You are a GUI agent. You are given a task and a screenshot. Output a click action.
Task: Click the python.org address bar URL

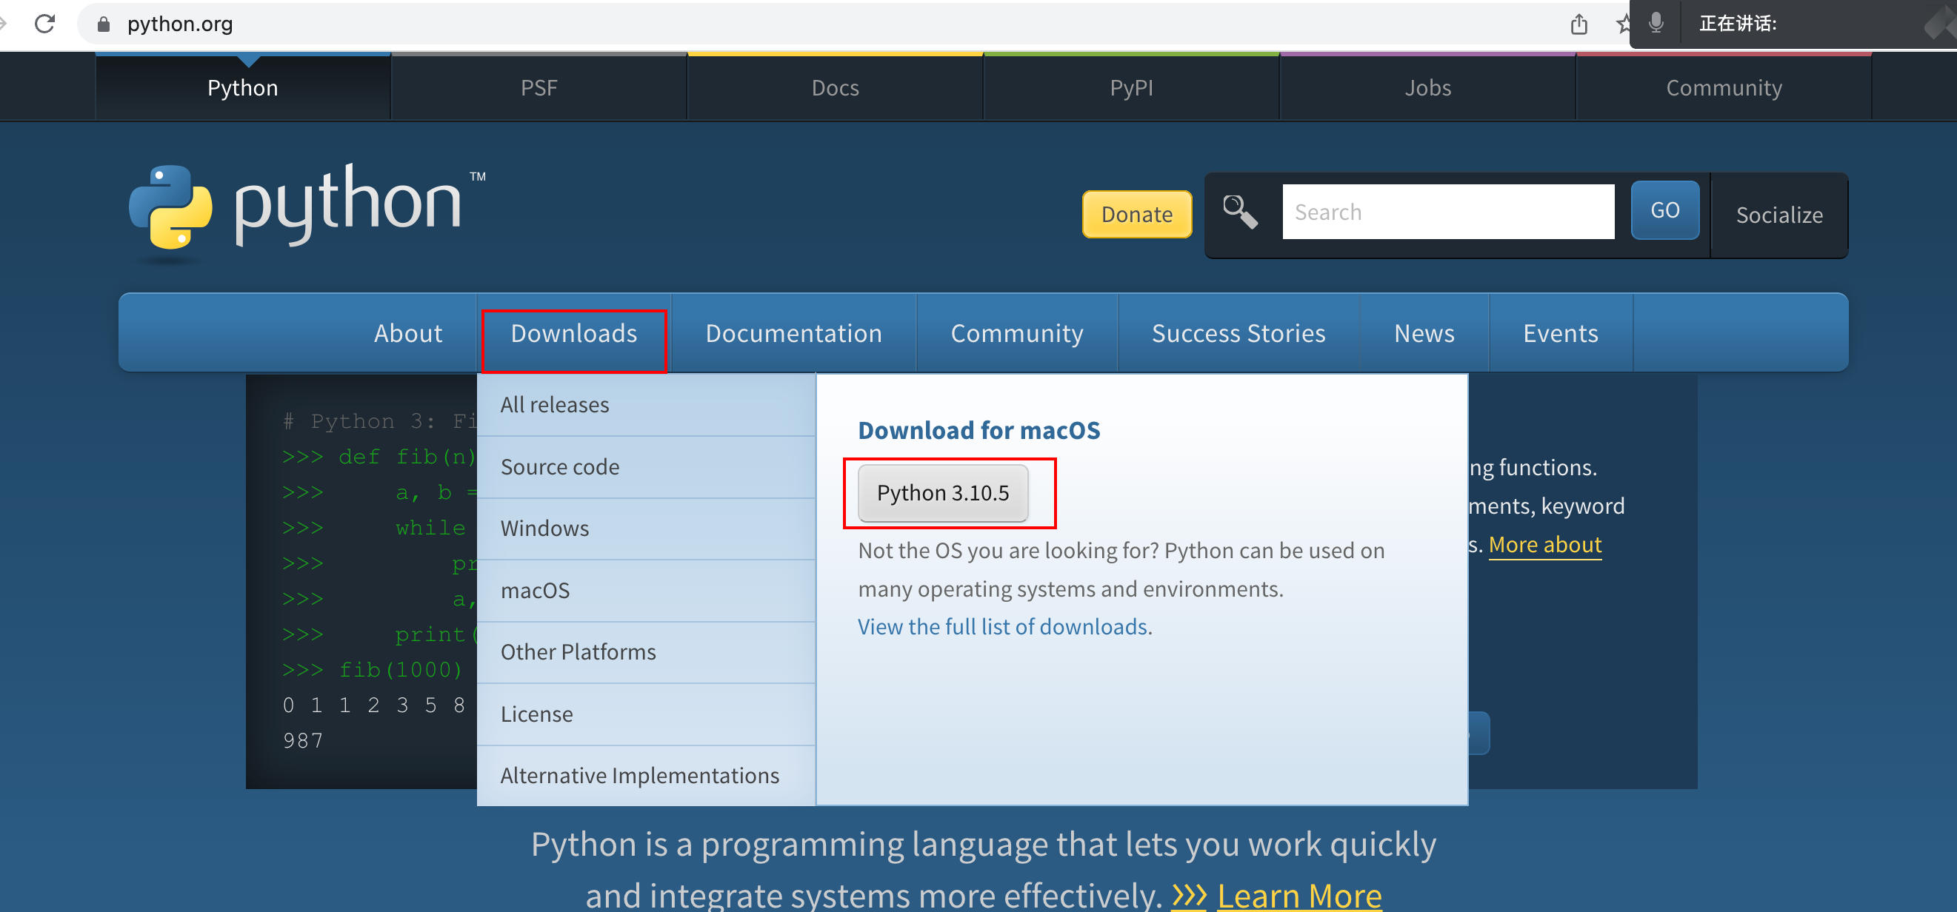pos(180,24)
